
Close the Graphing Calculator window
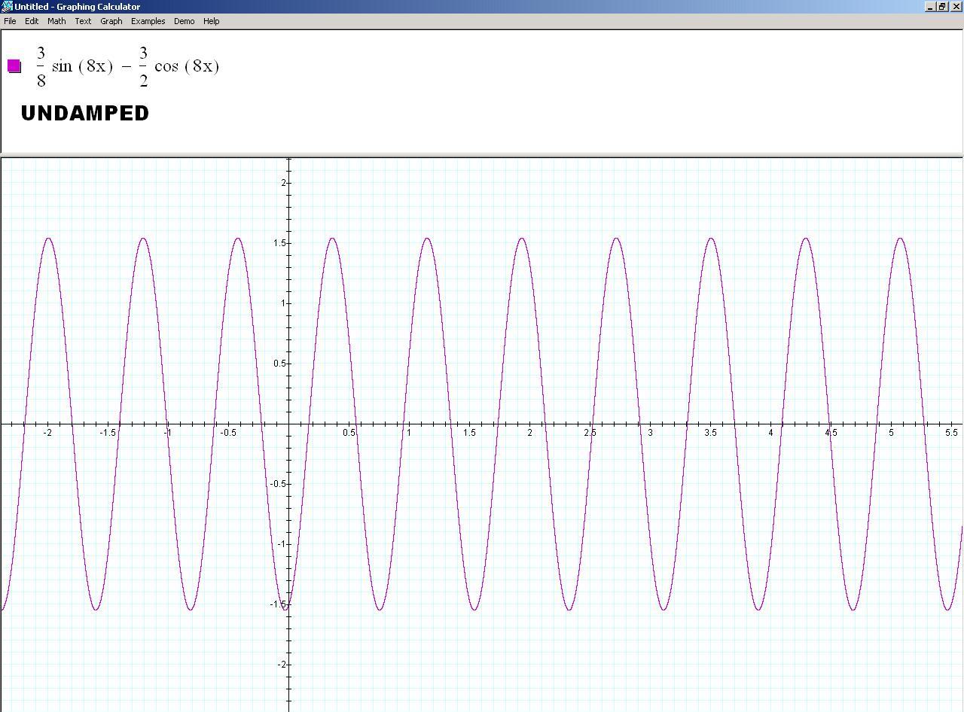click(x=956, y=7)
